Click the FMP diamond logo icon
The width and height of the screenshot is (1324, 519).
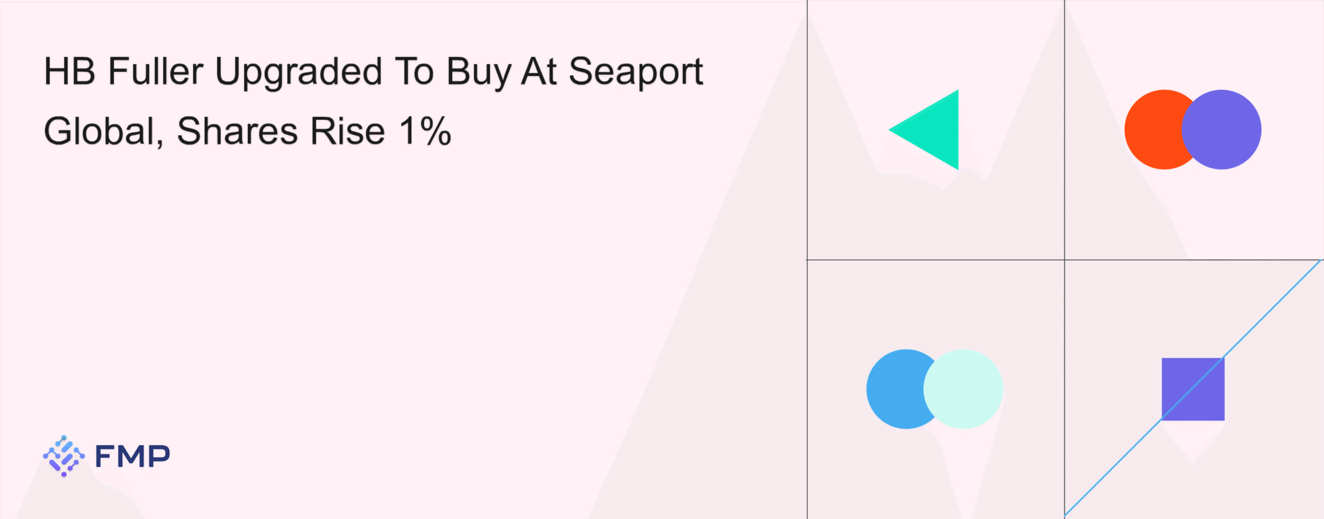[64, 455]
